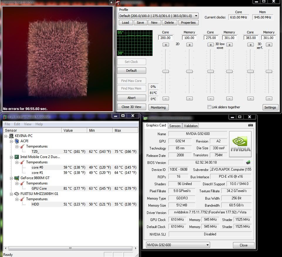Click the New profile button

pyautogui.click(x=154, y=23)
